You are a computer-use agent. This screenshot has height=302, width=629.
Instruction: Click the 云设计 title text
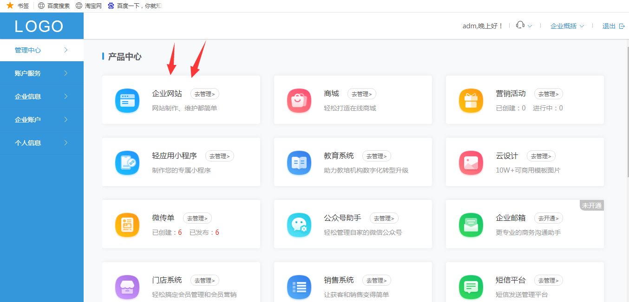click(507, 156)
